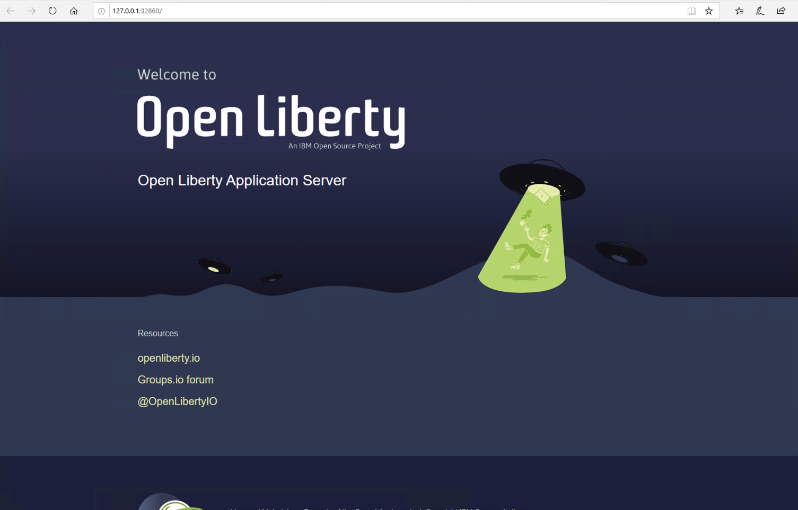Open the Groups.io forum link

176,380
